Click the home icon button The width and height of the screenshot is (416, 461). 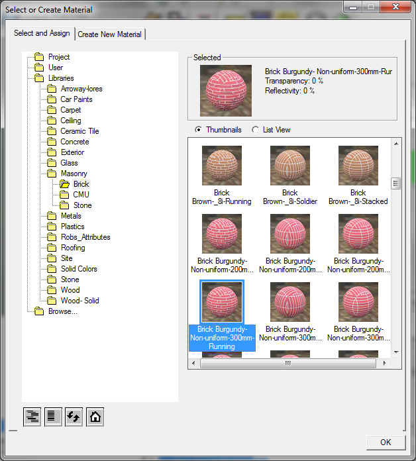click(95, 417)
